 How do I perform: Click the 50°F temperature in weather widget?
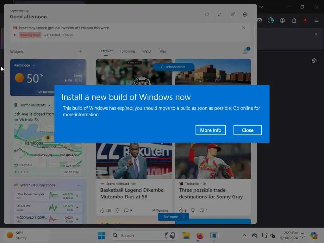tap(35, 78)
